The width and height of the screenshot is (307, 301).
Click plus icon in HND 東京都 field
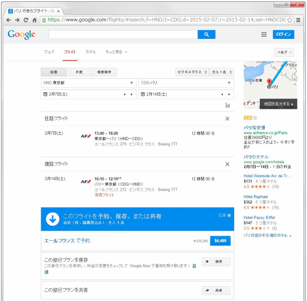tap(132, 83)
